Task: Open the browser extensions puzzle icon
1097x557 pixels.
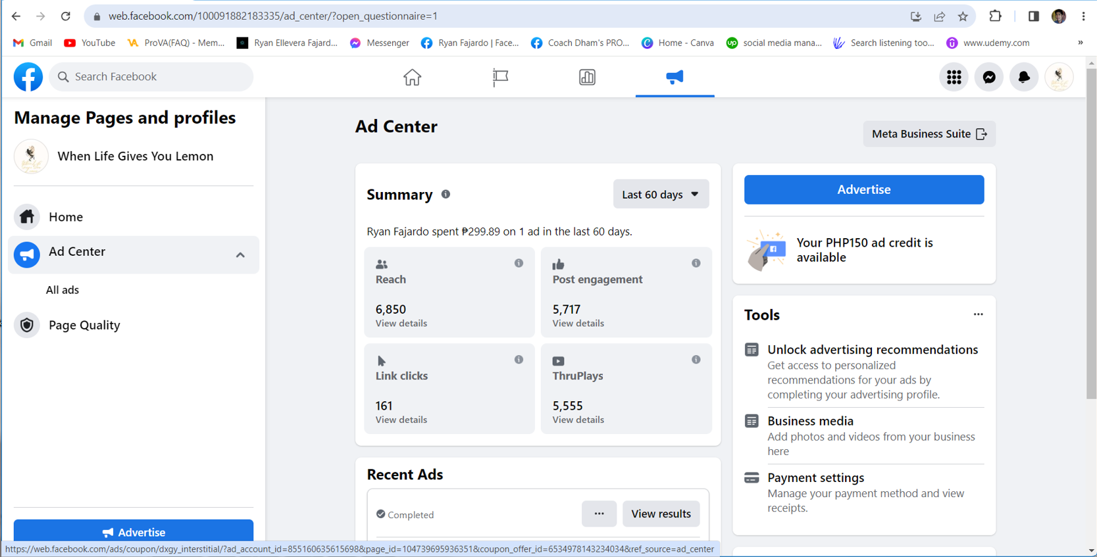Action: tap(995, 16)
